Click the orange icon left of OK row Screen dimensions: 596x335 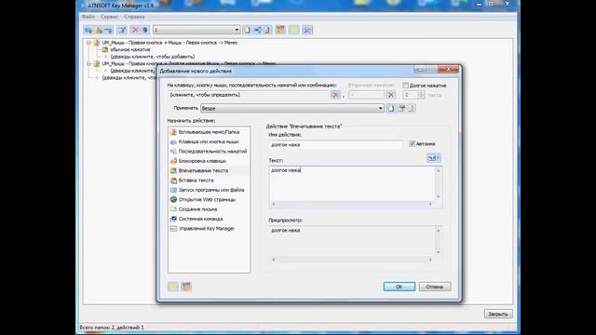(186, 287)
